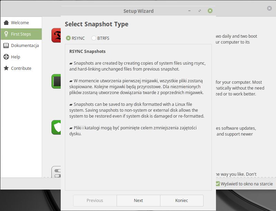Click the green chip Driver Manager icon
Screen dimensions: 276x211
coord(56,81)
